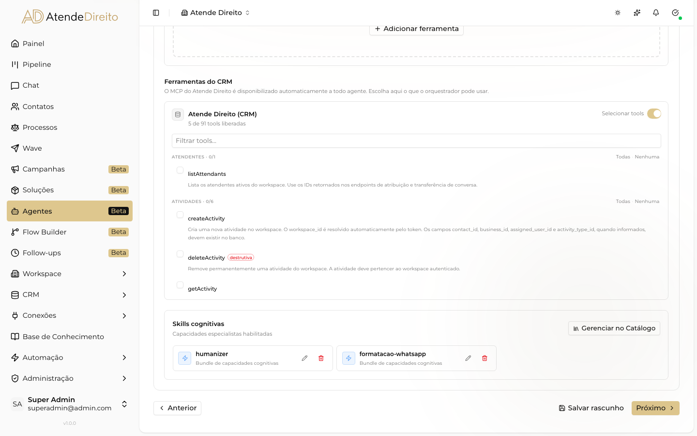Delete the formatacao-whatsapp skill
Image resolution: width=697 pixels, height=436 pixels.
pos(485,358)
